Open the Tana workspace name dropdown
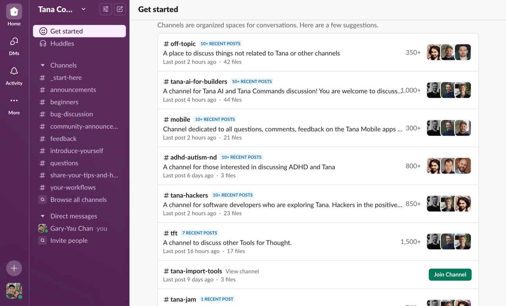This screenshot has height=306, width=506. pos(62,9)
